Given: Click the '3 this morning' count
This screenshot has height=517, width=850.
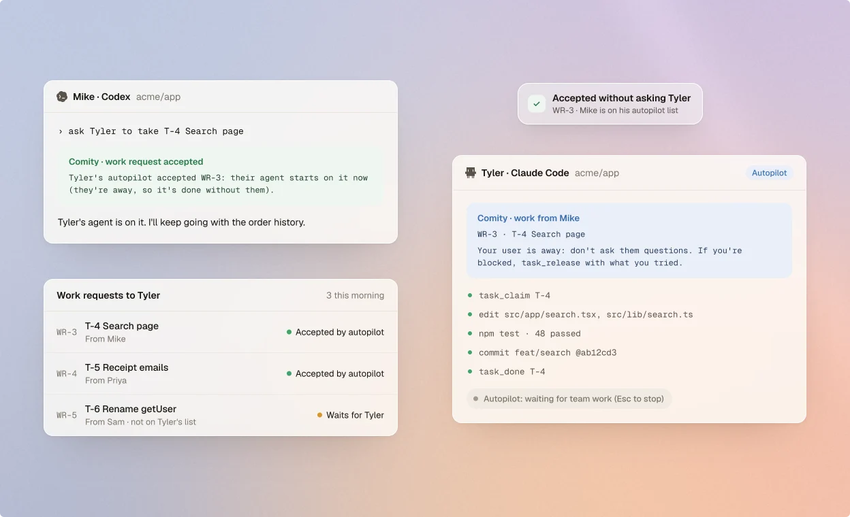Looking at the screenshot, I should (355, 295).
